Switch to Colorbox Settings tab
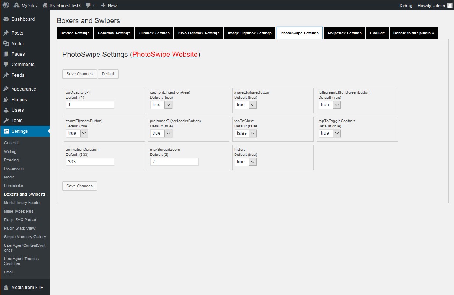 tap(114, 33)
